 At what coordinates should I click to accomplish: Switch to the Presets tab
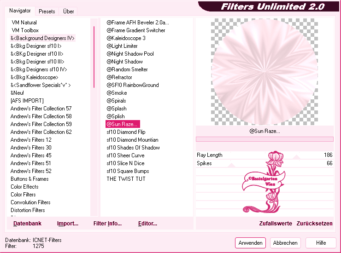click(47, 11)
